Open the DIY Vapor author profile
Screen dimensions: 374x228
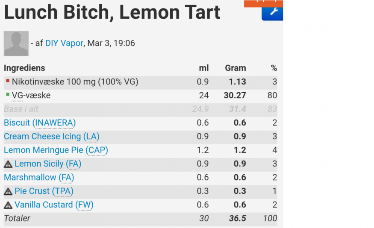click(64, 43)
